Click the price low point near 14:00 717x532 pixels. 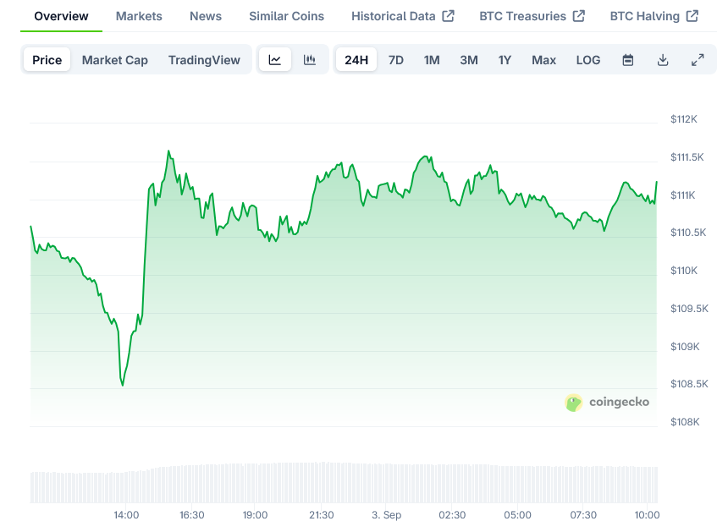tap(123, 385)
